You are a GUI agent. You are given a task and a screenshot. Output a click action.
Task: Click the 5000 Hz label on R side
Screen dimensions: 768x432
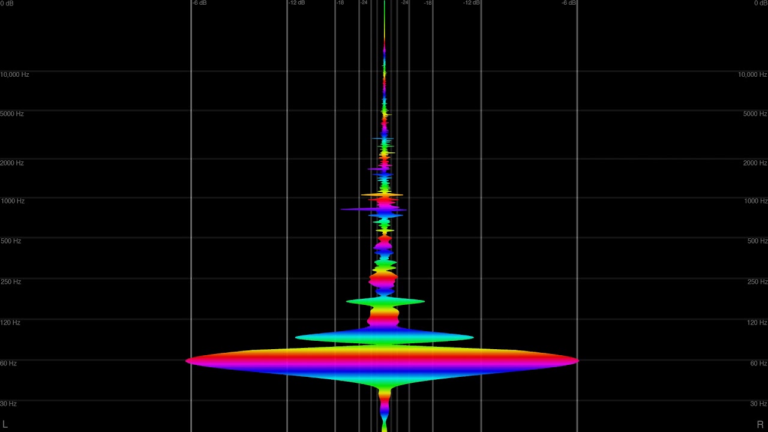click(x=755, y=113)
